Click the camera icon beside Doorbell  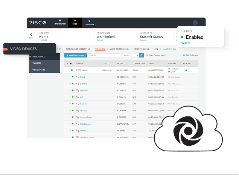(x=77, y=90)
